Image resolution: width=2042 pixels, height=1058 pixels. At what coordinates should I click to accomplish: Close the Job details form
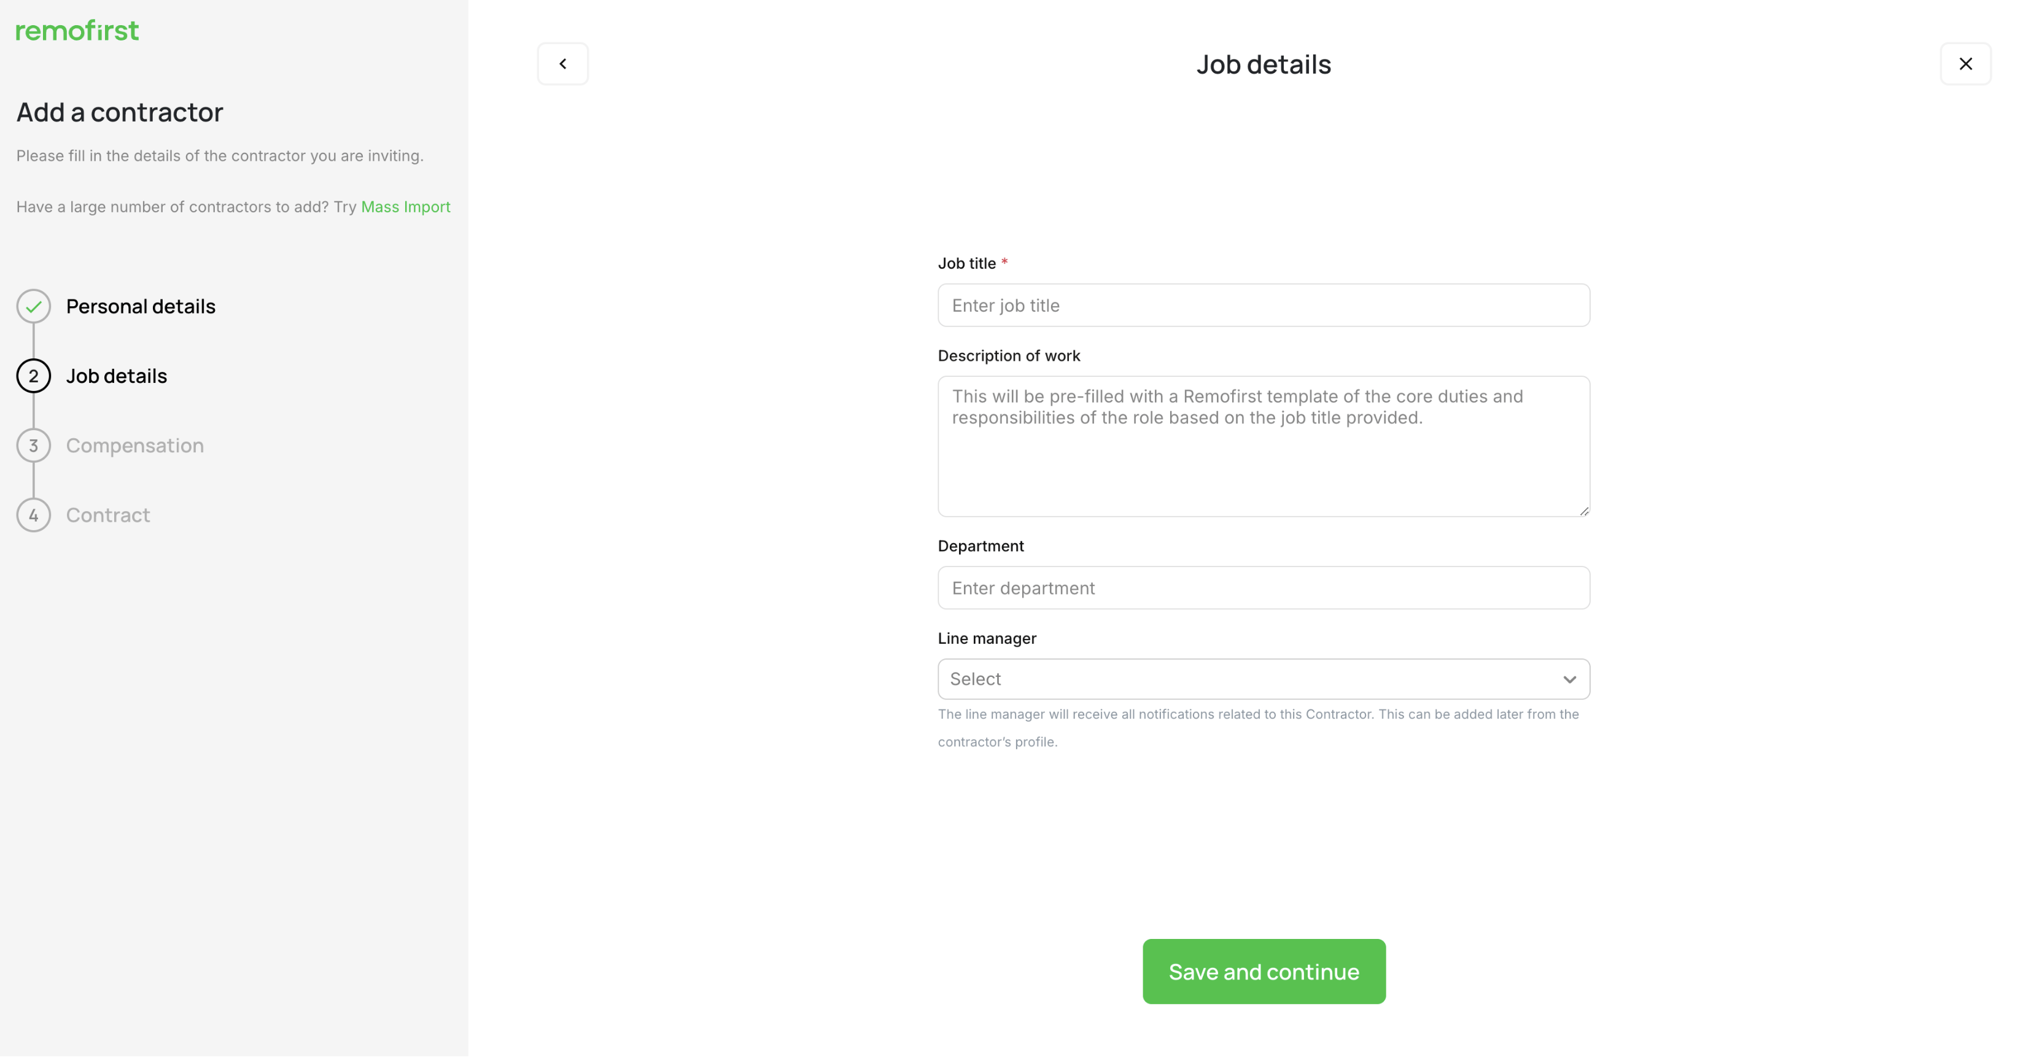coord(1965,63)
